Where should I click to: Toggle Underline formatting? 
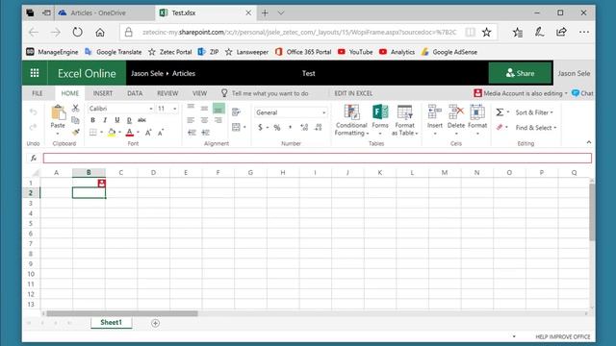pyautogui.click(x=117, y=120)
